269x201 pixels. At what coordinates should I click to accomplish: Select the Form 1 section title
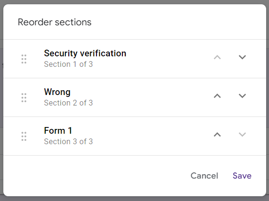click(58, 130)
